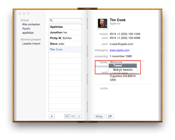The height and width of the screenshot is (140, 175).
Task: Click the Facebook field label
Action: click(101, 66)
